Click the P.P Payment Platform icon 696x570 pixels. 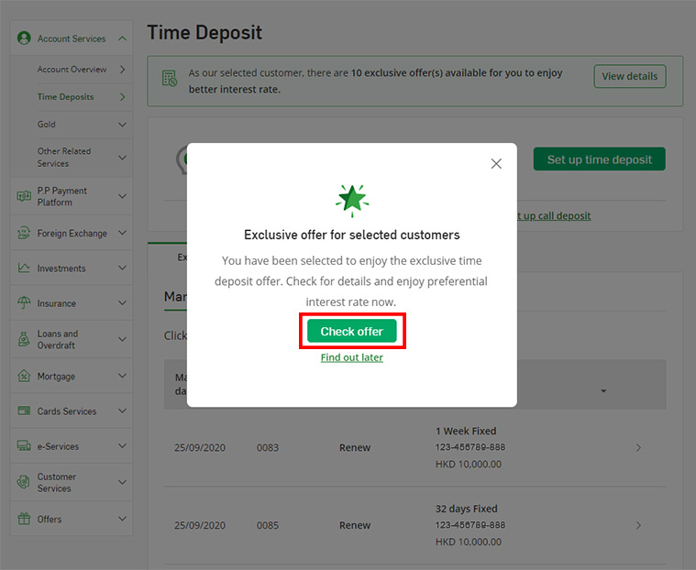tap(24, 196)
